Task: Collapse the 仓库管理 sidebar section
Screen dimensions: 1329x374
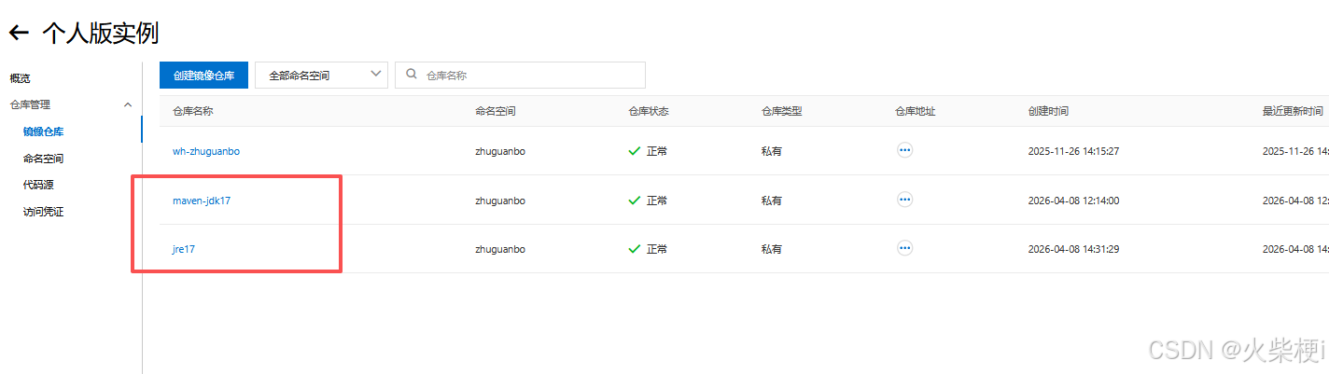Action: coord(128,104)
